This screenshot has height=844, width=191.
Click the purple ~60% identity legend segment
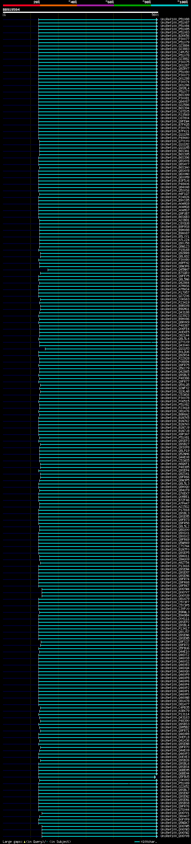pyautogui.click(x=96, y=5)
